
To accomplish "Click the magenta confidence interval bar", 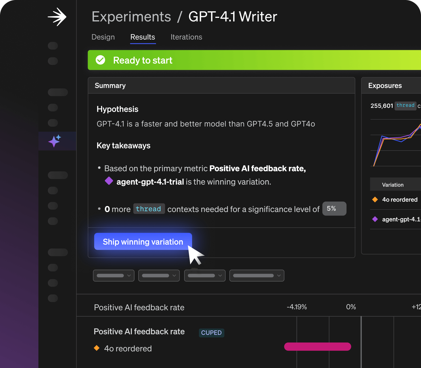I will pos(318,346).
